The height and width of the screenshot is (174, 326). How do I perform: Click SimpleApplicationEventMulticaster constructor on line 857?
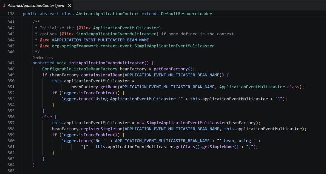tap(187, 123)
